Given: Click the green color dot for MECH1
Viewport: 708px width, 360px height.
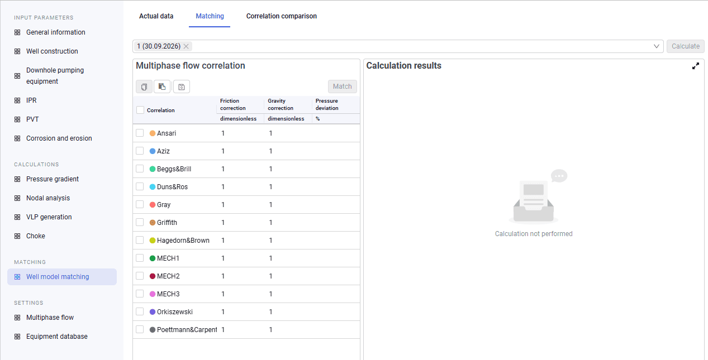Looking at the screenshot, I should (153, 258).
